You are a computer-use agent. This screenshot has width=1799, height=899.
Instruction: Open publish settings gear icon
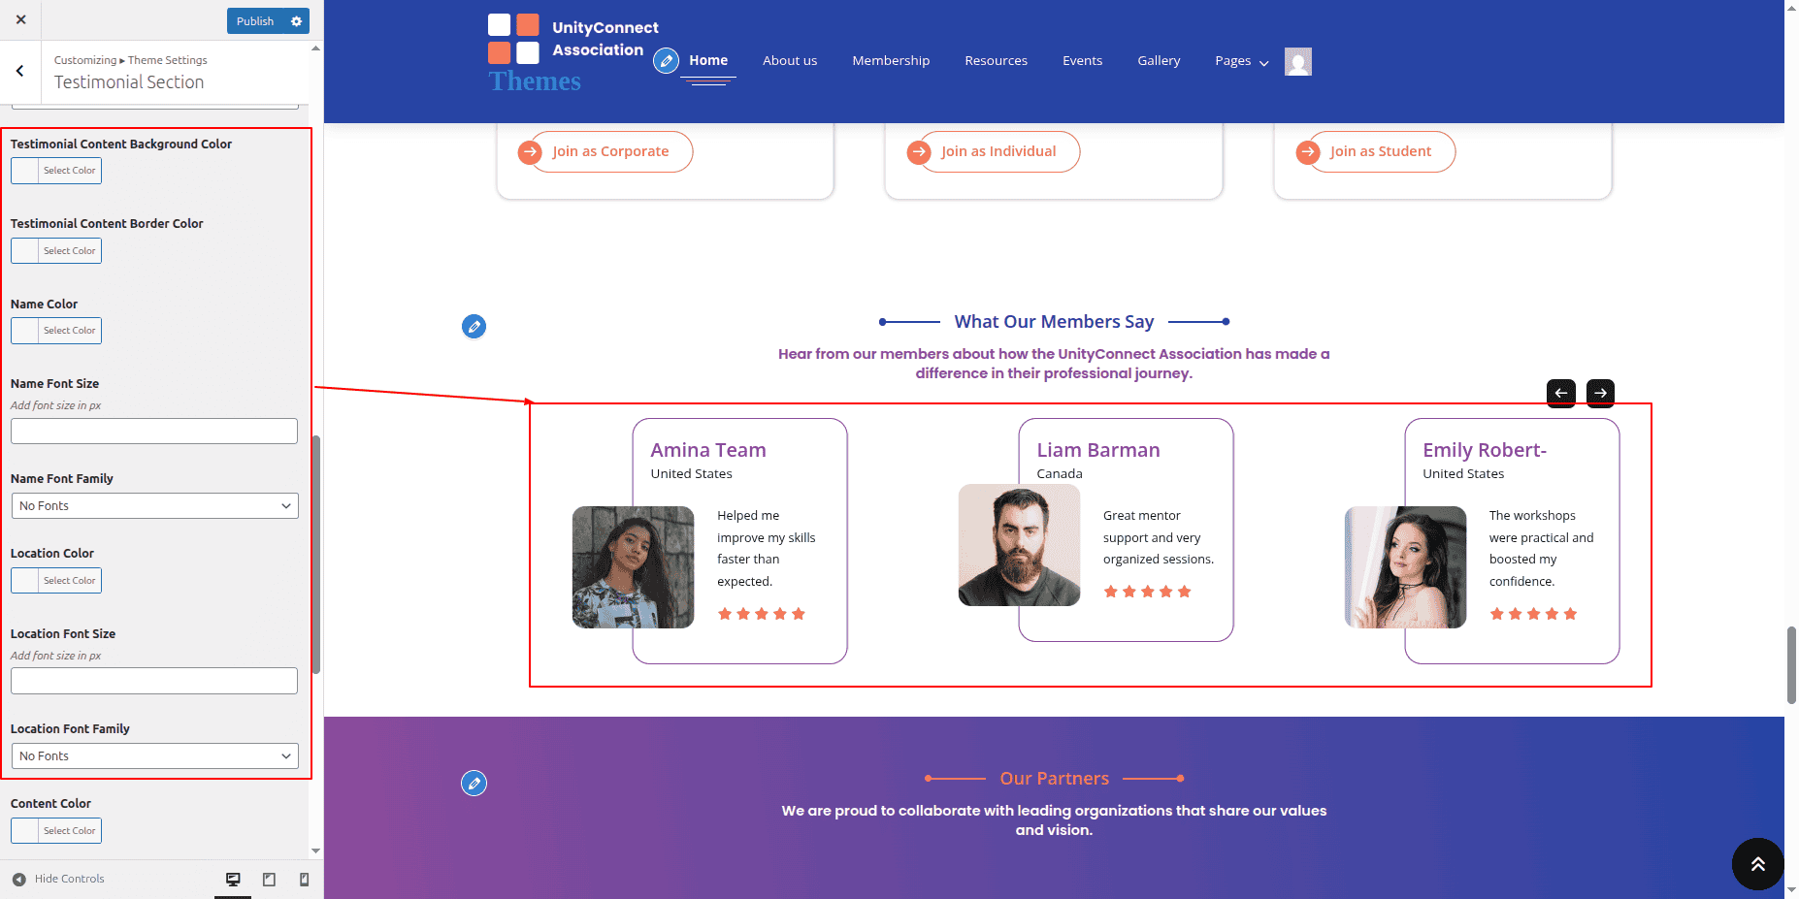tap(297, 21)
